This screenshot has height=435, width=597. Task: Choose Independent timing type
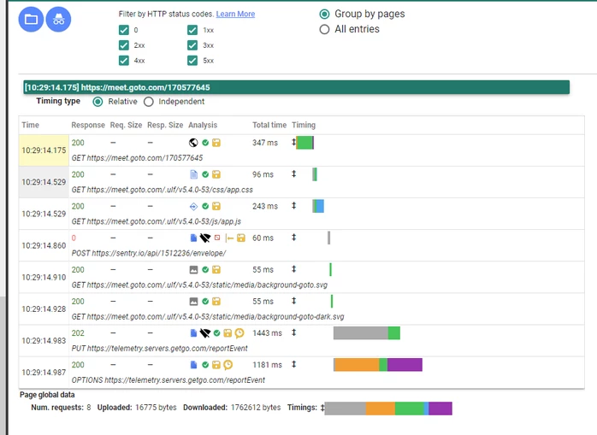click(x=149, y=102)
